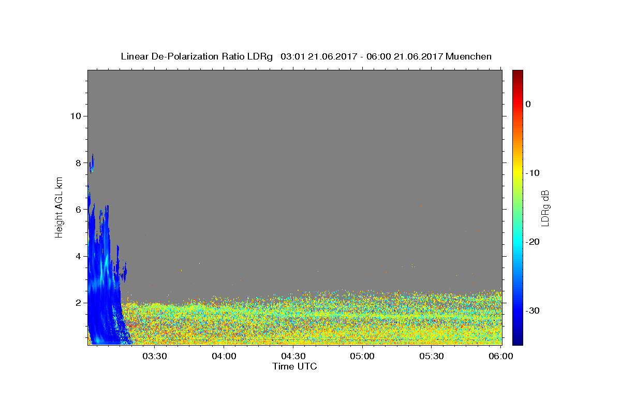Click the colorbar value -20

[533, 242]
